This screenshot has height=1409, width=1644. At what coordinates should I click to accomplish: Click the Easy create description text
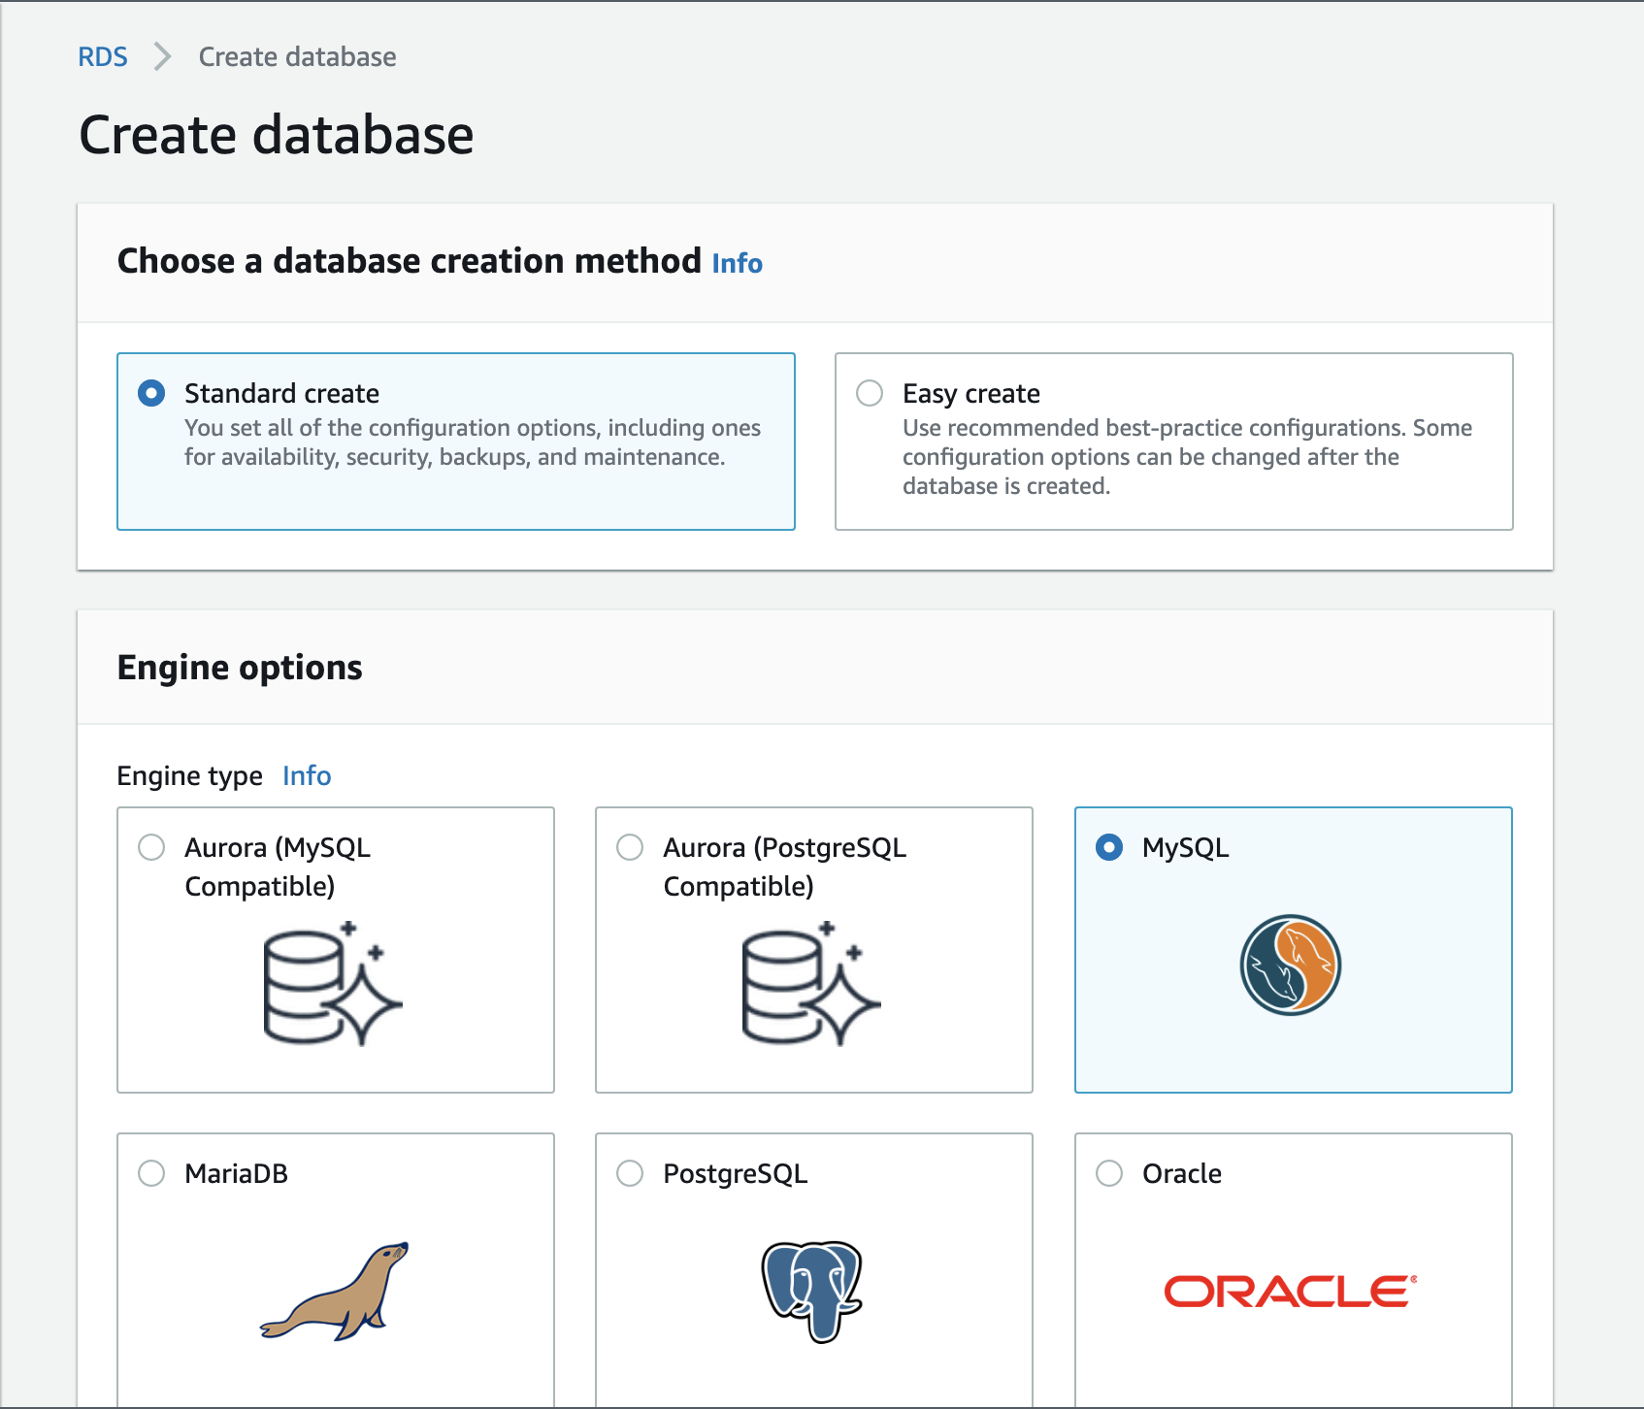click(x=1186, y=457)
